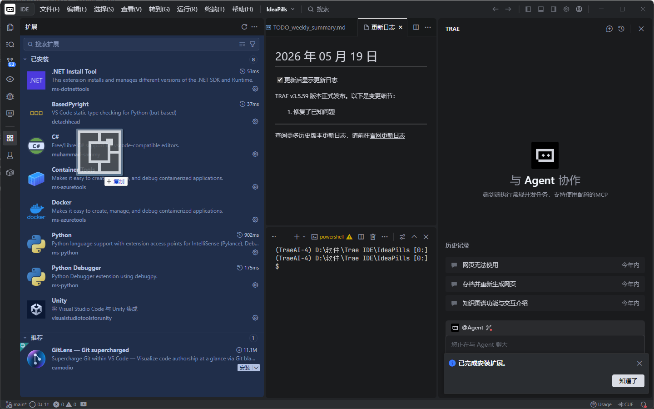This screenshot has height=409, width=654.
Task: Click the Agent chat input box
Action: pos(545,344)
